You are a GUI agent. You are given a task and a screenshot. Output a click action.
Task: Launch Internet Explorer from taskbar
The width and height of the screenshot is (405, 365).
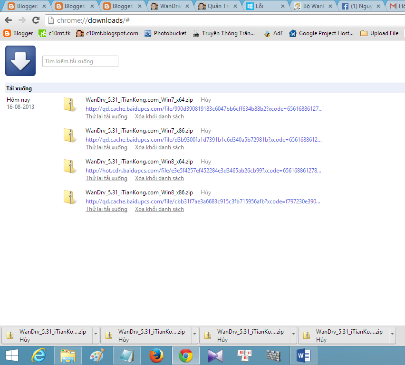tap(39, 355)
